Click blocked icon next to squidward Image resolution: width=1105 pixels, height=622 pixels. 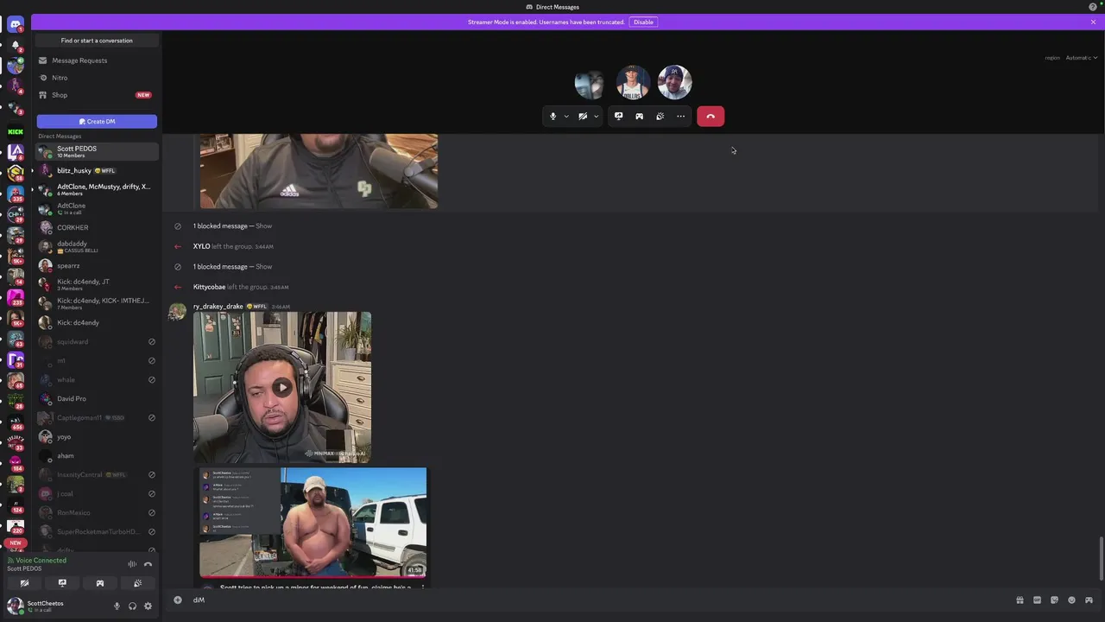click(x=152, y=342)
